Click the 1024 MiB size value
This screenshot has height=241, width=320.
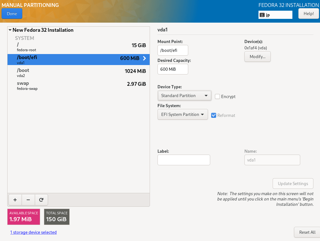click(135, 71)
